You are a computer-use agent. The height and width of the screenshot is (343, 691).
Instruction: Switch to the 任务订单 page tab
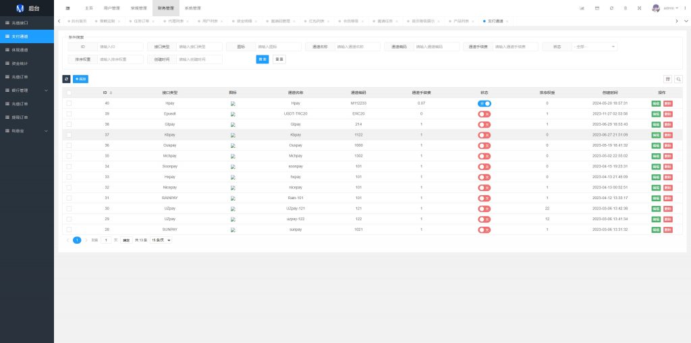coord(142,21)
